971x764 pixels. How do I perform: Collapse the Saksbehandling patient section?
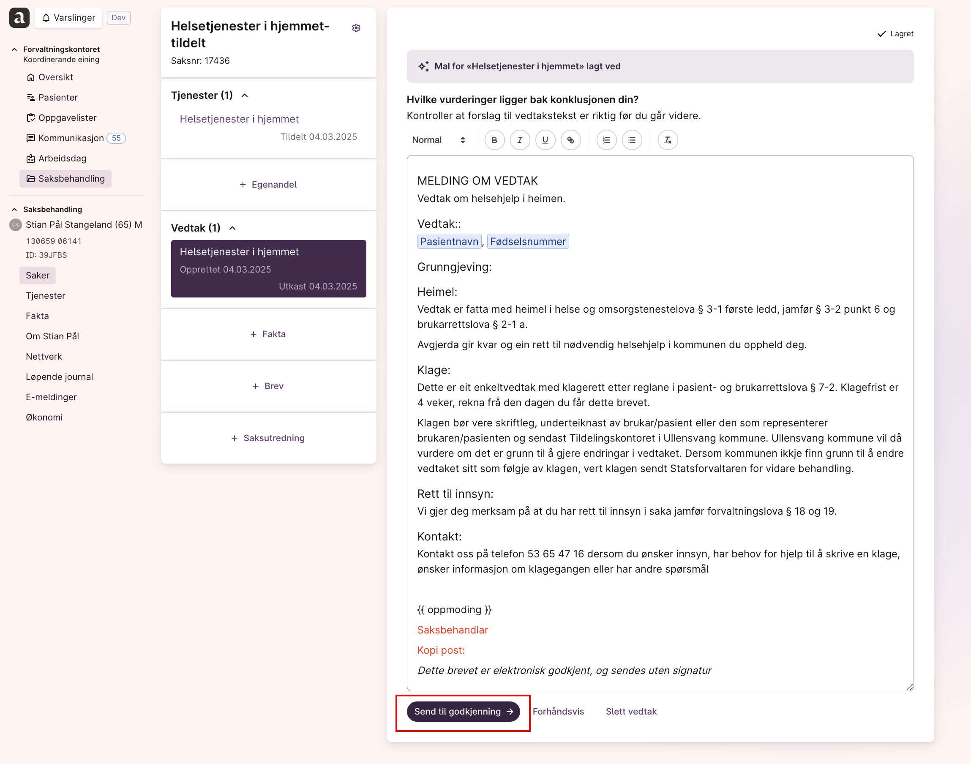click(x=14, y=209)
